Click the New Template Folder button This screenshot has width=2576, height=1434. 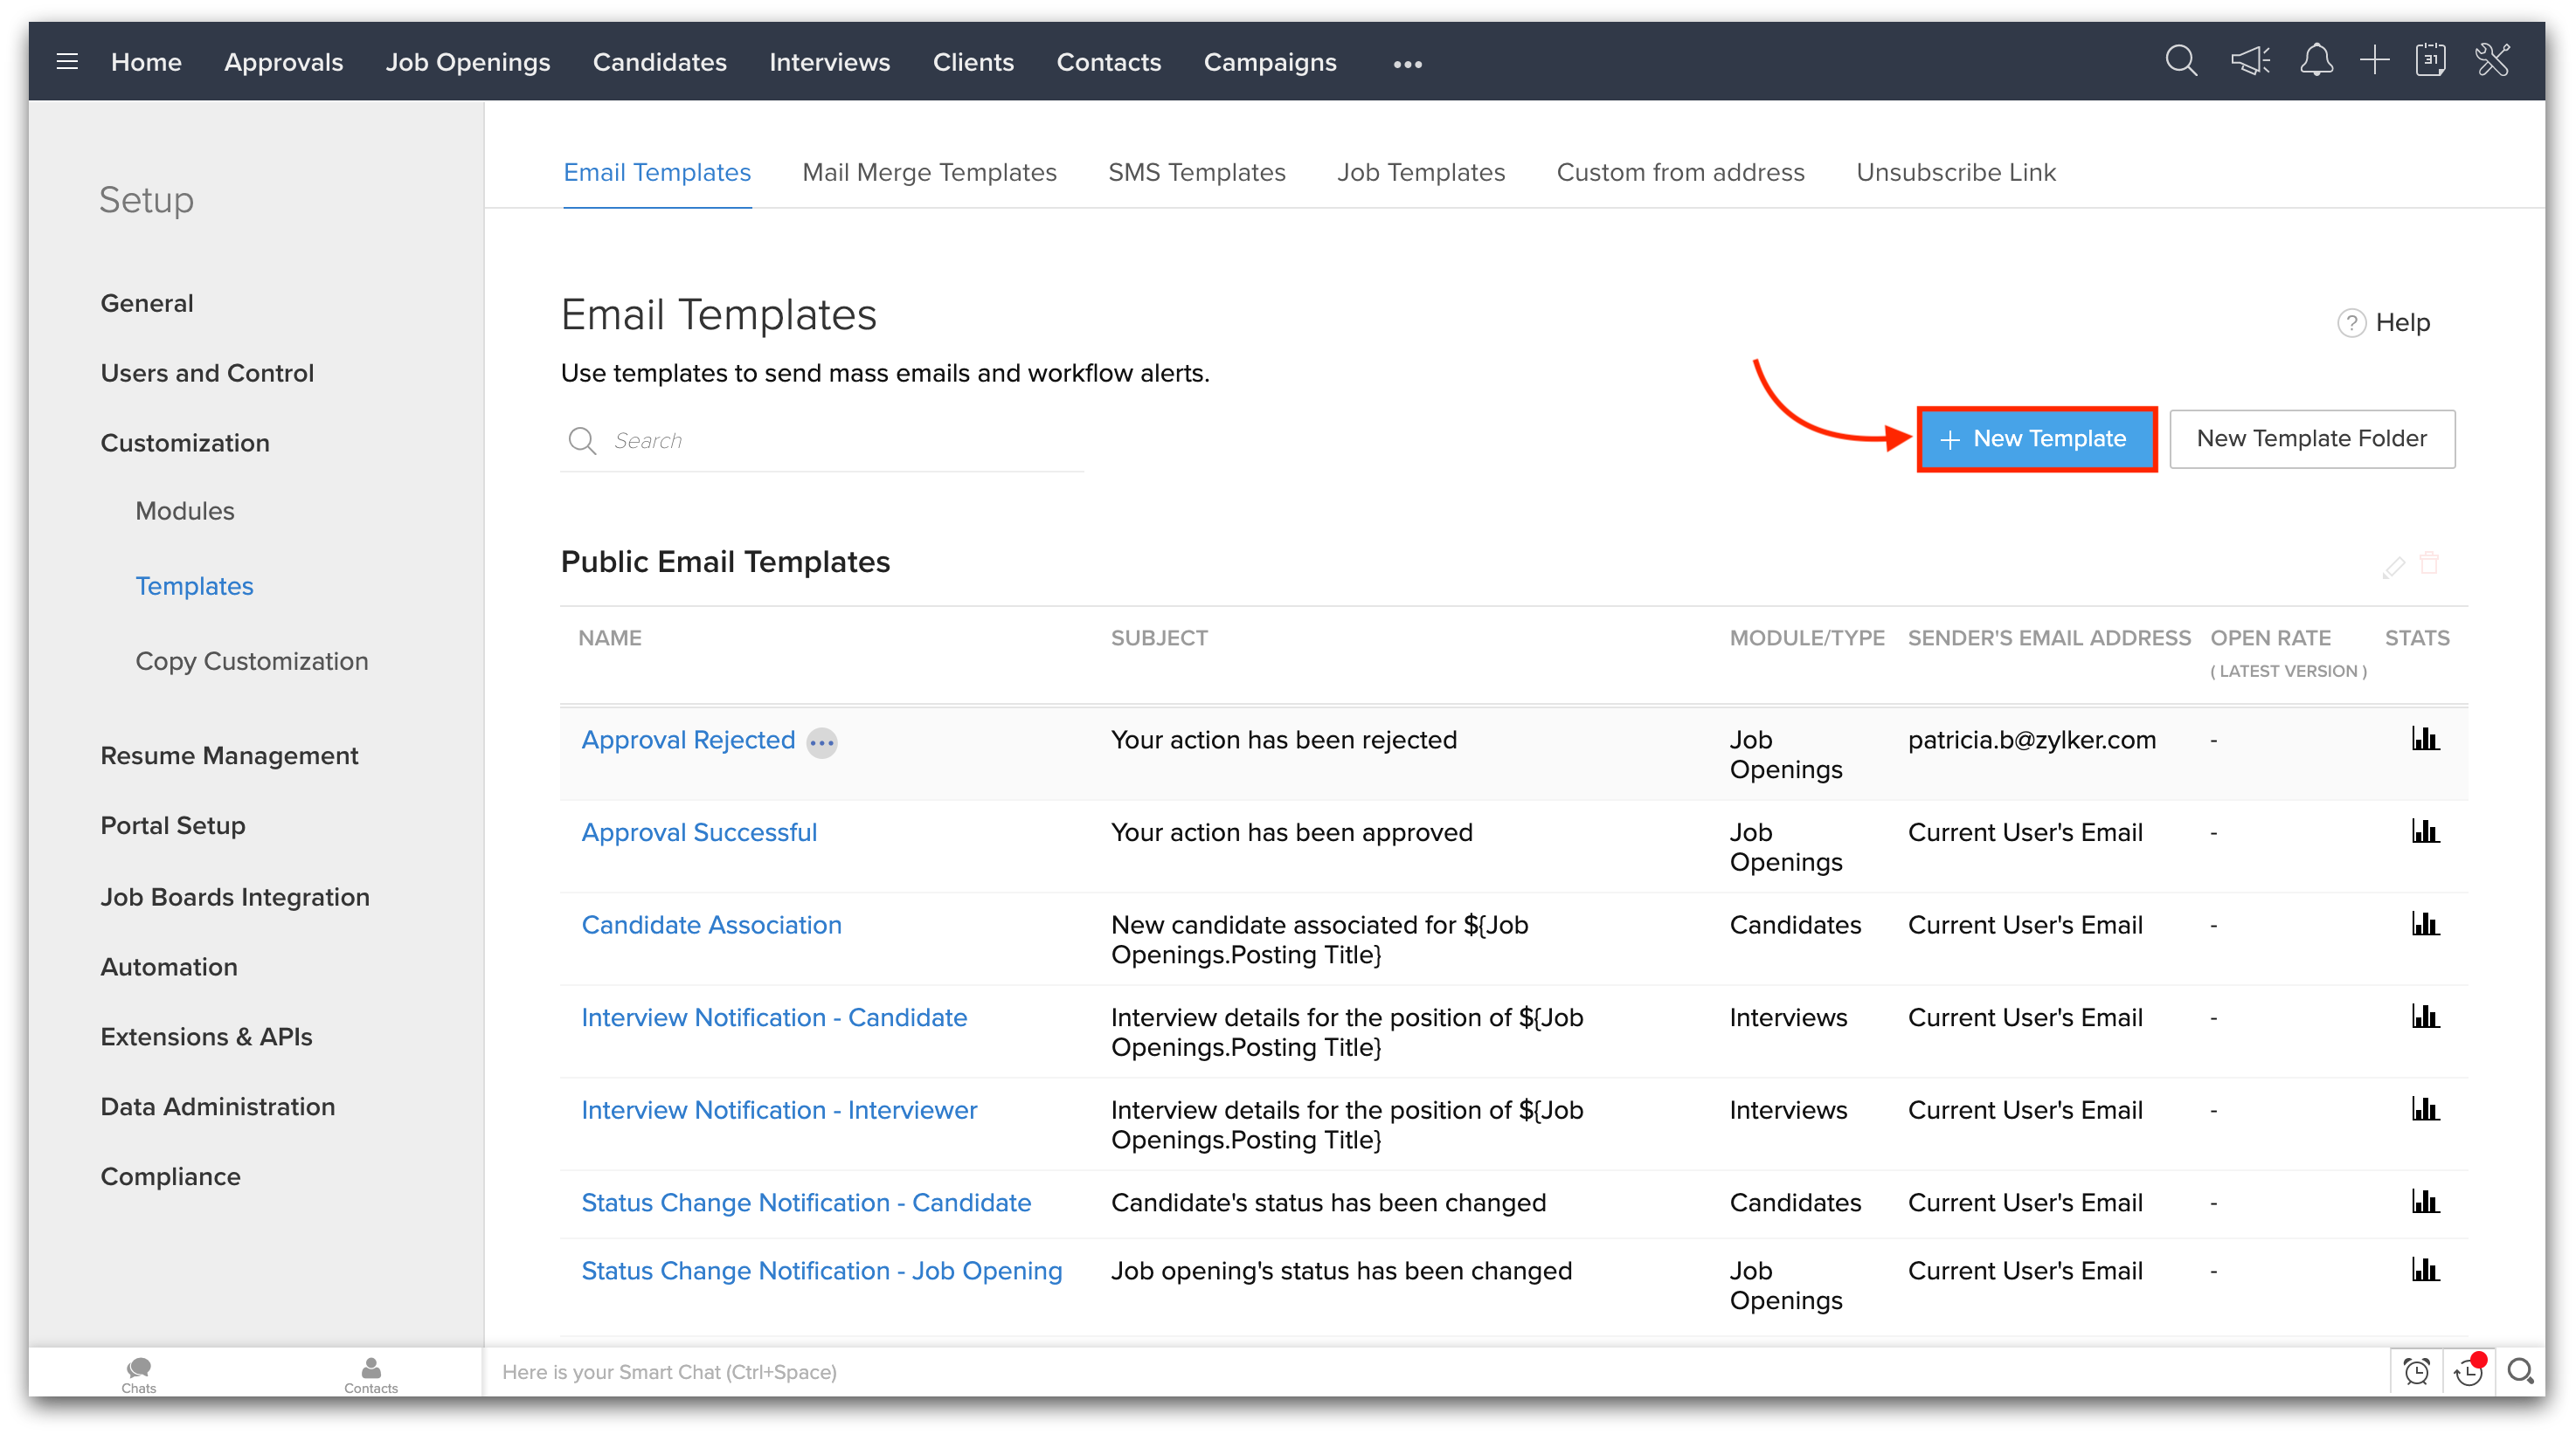2311,438
